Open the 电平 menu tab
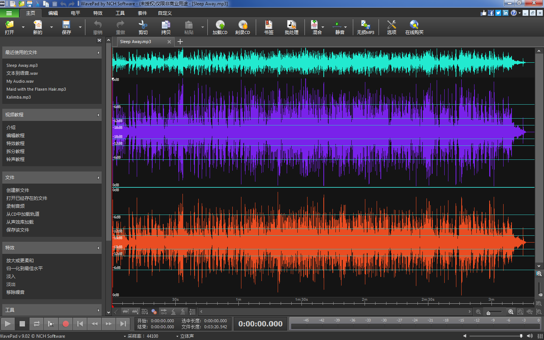 point(76,13)
